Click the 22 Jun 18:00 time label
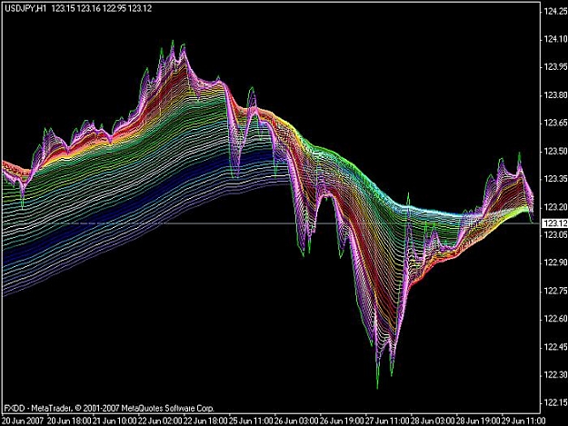568x426 pixels. click(205, 421)
